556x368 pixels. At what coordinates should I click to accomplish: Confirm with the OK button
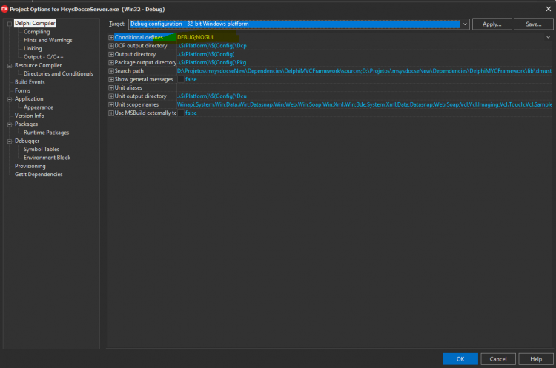pyautogui.click(x=460, y=359)
